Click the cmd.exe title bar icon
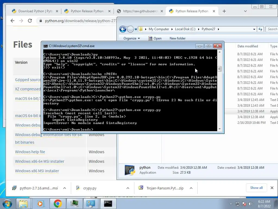 [x=46, y=46]
